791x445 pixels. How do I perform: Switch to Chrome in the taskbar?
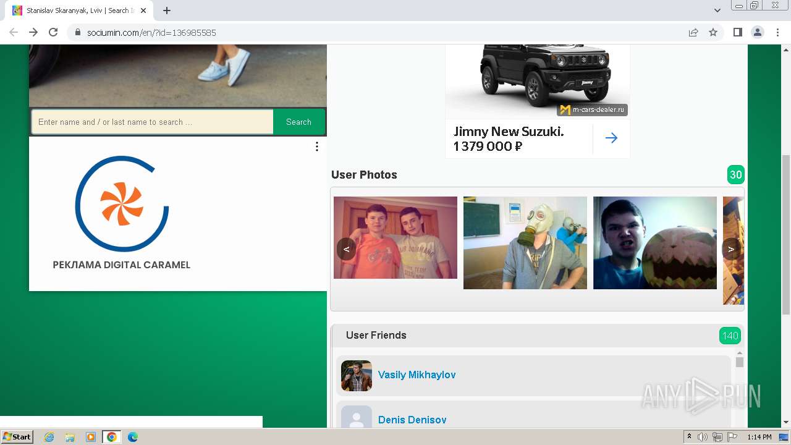(x=111, y=437)
